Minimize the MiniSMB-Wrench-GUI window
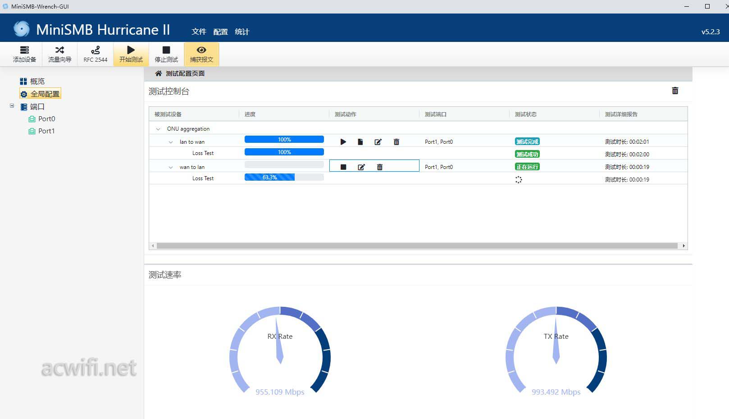The image size is (729, 419). point(687,6)
